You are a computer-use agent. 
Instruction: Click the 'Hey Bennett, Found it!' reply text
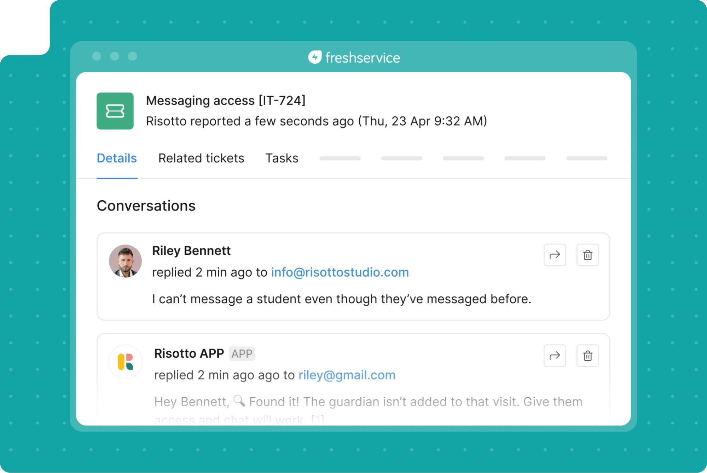pyautogui.click(x=368, y=410)
